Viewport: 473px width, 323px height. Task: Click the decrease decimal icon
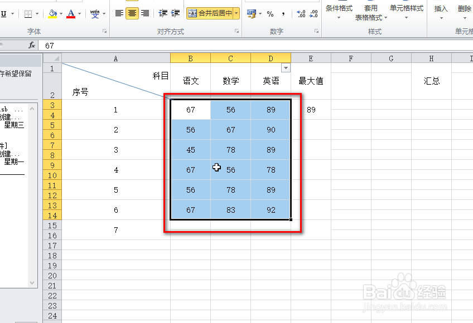point(314,14)
